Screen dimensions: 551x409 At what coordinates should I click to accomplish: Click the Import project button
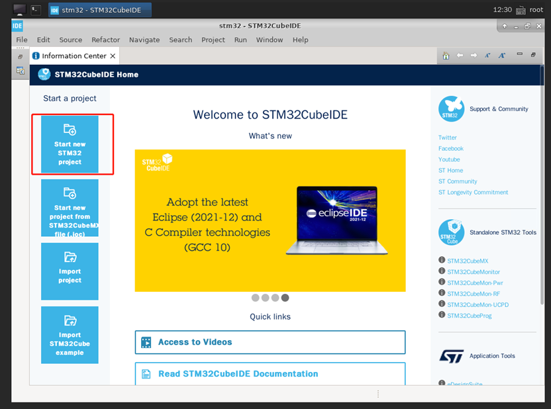[x=70, y=271]
